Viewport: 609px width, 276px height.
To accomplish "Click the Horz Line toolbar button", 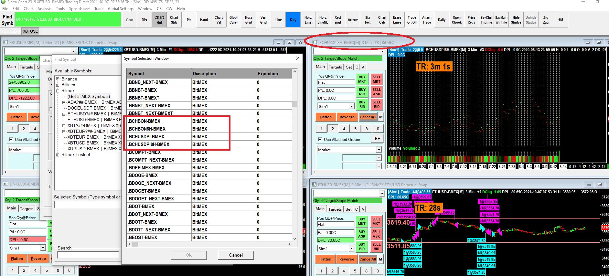I will click(308, 20).
